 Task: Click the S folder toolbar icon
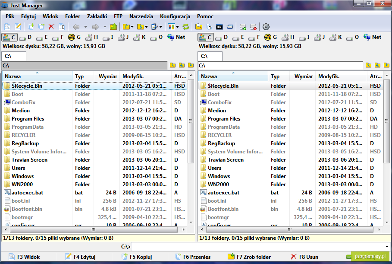141,26
